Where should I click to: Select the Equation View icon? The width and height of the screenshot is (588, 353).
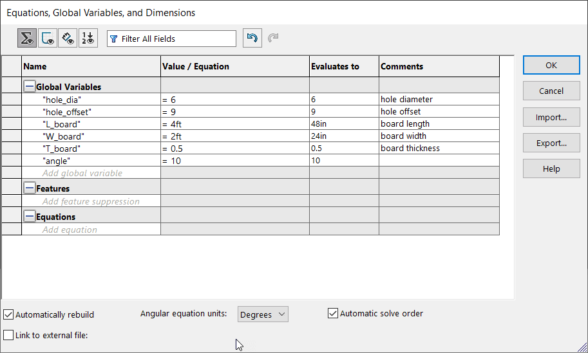point(27,38)
